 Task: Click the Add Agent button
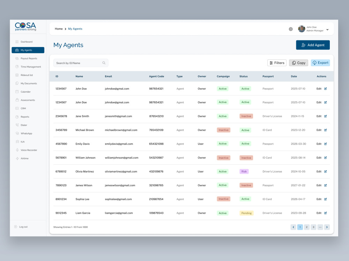pos(313,45)
